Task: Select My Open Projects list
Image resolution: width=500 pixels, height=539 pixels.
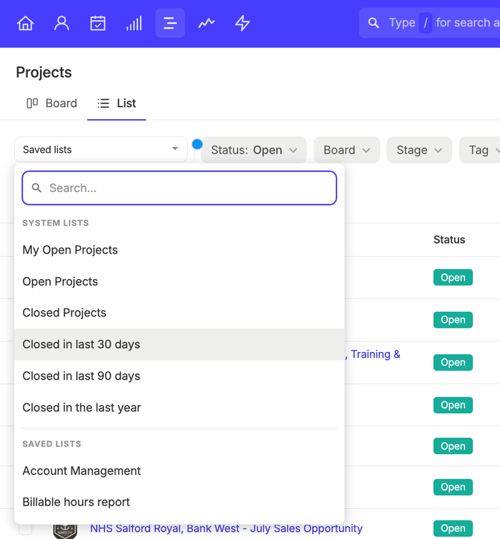Action: click(x=179, y=250)
